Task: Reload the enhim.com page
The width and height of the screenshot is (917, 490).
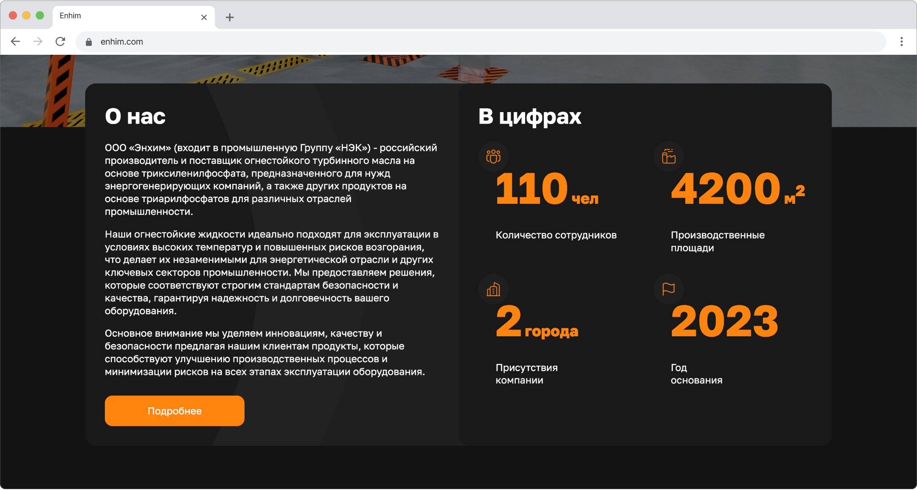Action: click(60, 42)
